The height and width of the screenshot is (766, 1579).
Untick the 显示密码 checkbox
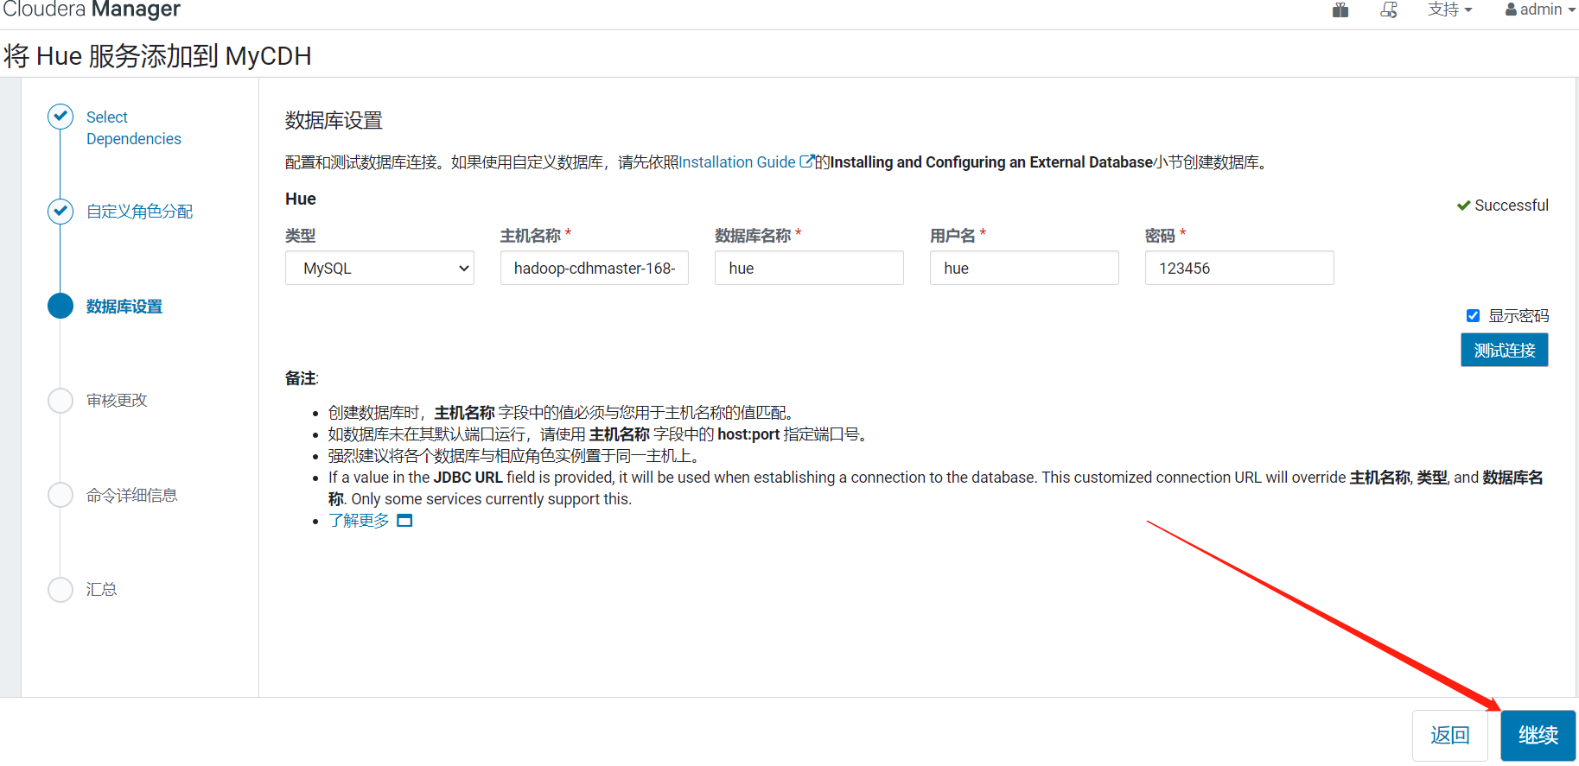click(1473, 315)
